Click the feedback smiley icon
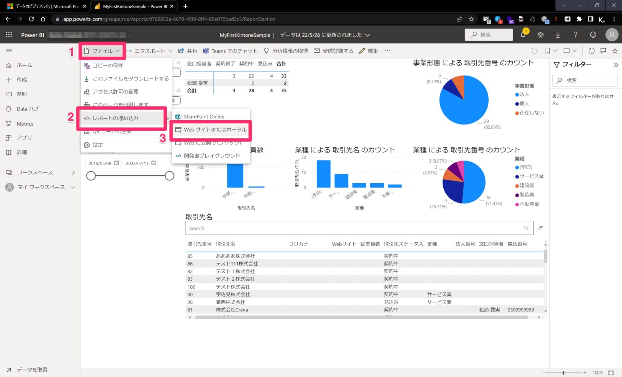 pos(592,35)
